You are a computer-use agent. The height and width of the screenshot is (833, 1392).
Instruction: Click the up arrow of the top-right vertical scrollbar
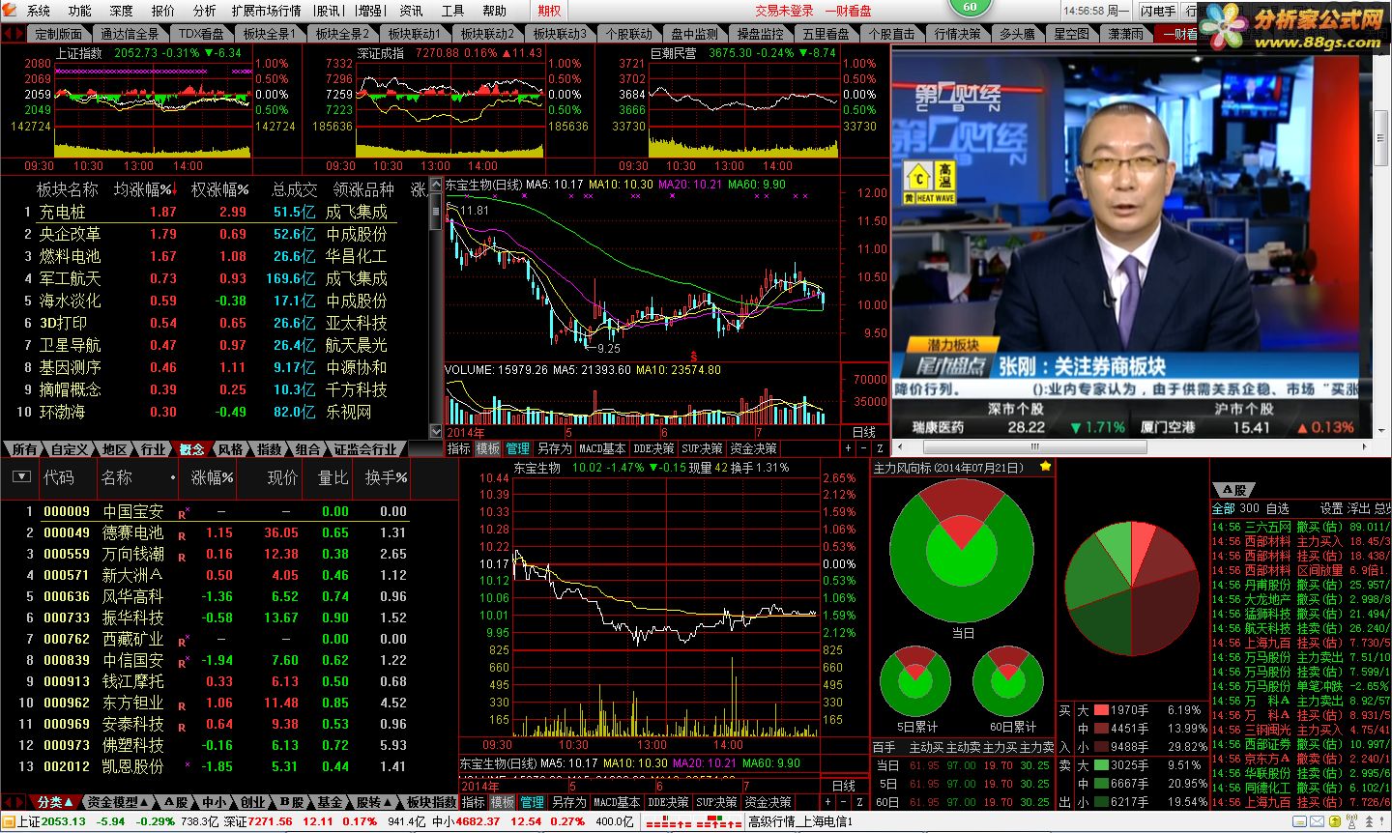coord(1382,53)
